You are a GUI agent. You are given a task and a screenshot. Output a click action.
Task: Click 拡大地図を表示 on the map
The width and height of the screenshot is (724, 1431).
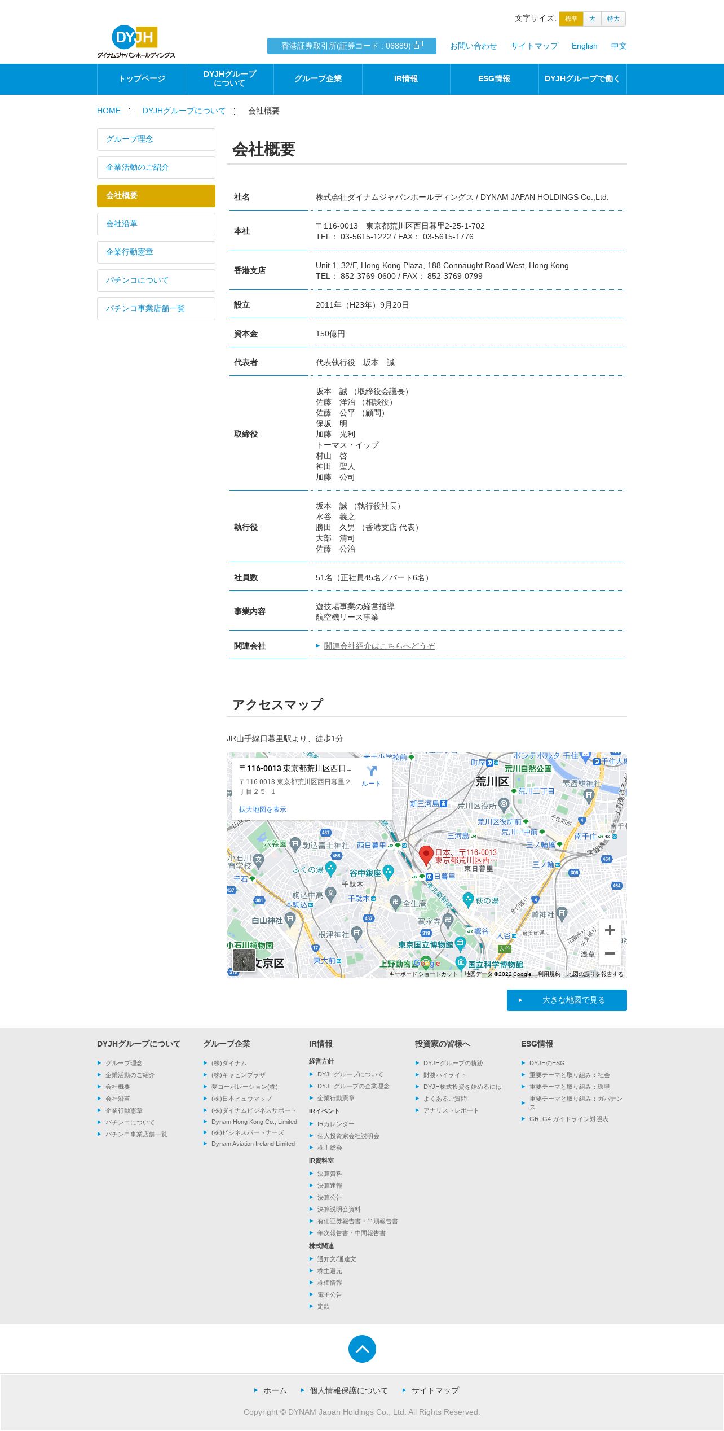pos(263,809)
